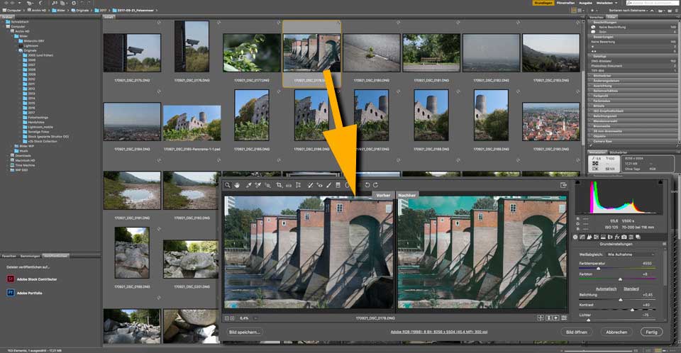681x353 pixels.
Task: Rotate image counterclockwise in Camera Raw
Action: tap(367, 185)
